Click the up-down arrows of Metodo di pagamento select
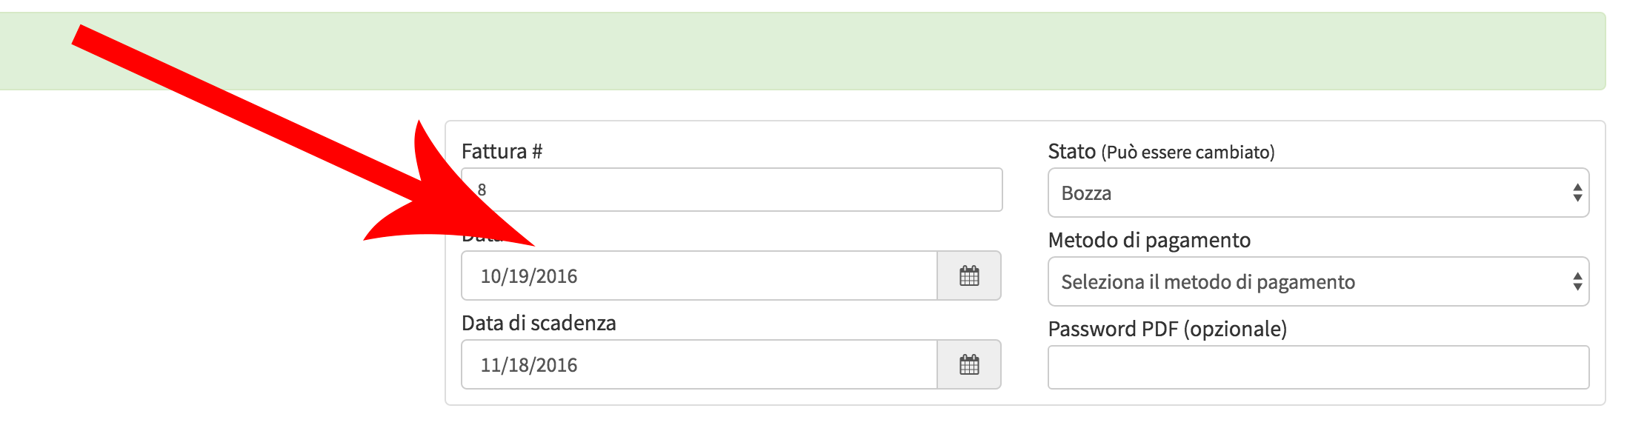The width and height of the screenshot is (1627, 431). [x=1577, y=281]
